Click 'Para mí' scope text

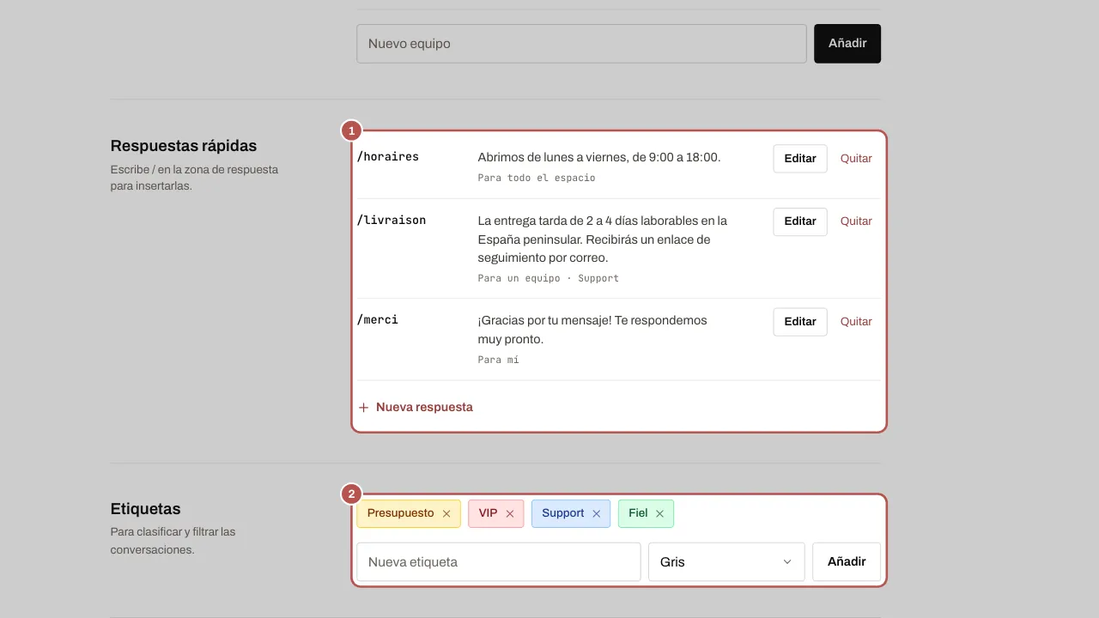point(499,360)
